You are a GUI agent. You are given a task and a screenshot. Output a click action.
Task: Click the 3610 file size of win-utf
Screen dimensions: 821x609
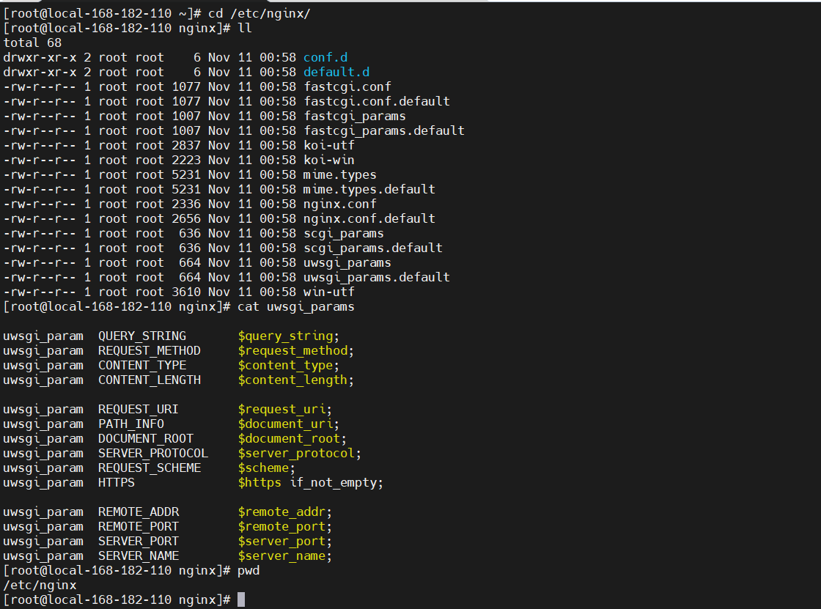point(186,292)
